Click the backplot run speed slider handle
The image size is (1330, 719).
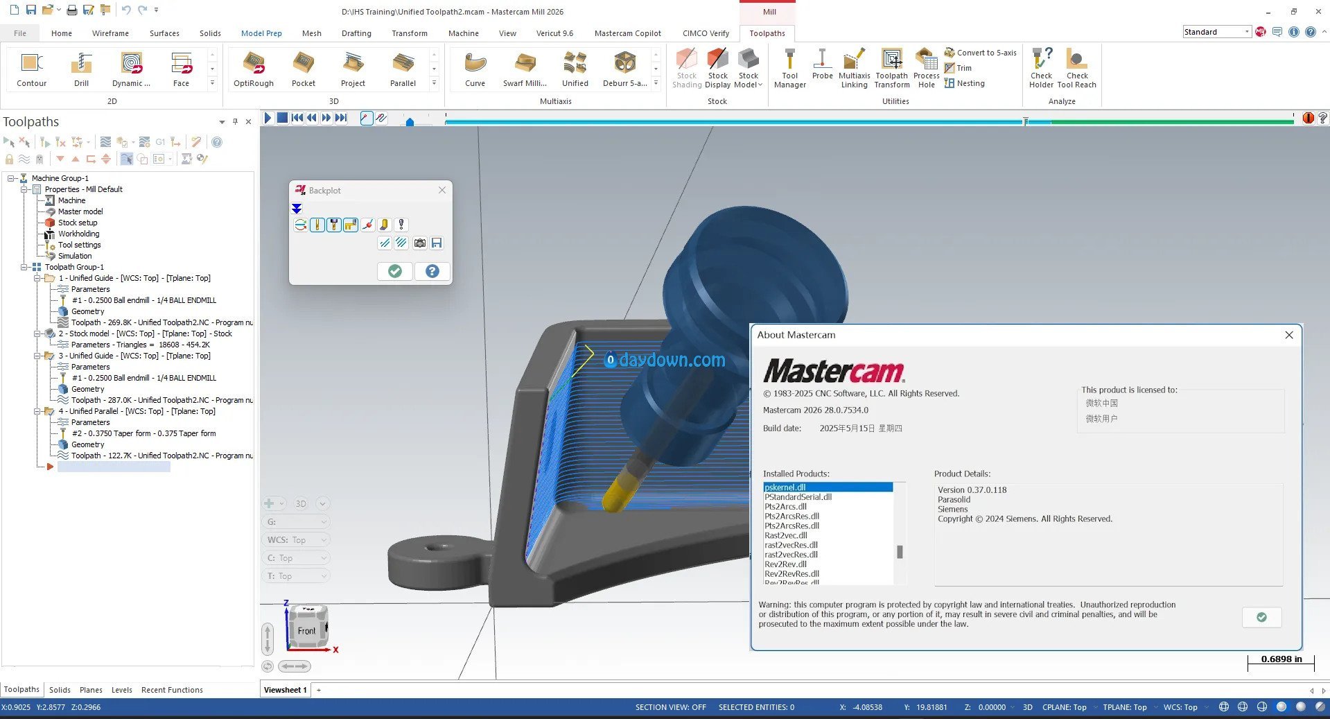pos(410,122)
